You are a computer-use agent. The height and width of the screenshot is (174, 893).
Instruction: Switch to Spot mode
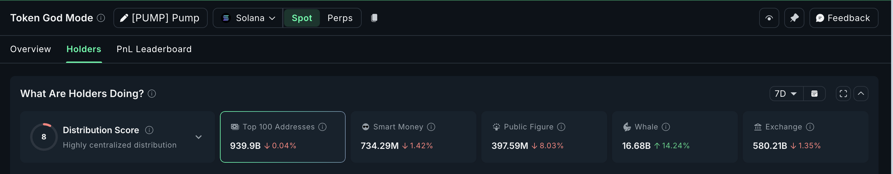pyautogui.click(x=302, y=18)
